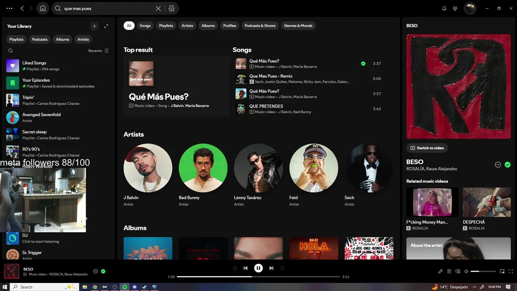Expand Your Library panel
The image size is (517, 291).
tap(106, 26)
